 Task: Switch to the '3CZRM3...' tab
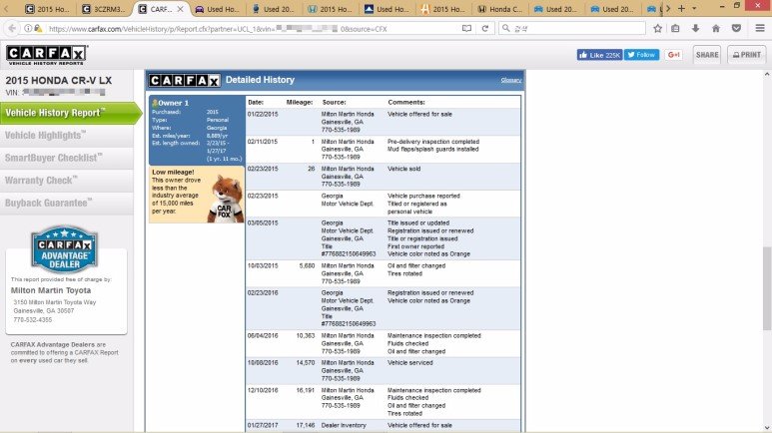coord(104,9)
